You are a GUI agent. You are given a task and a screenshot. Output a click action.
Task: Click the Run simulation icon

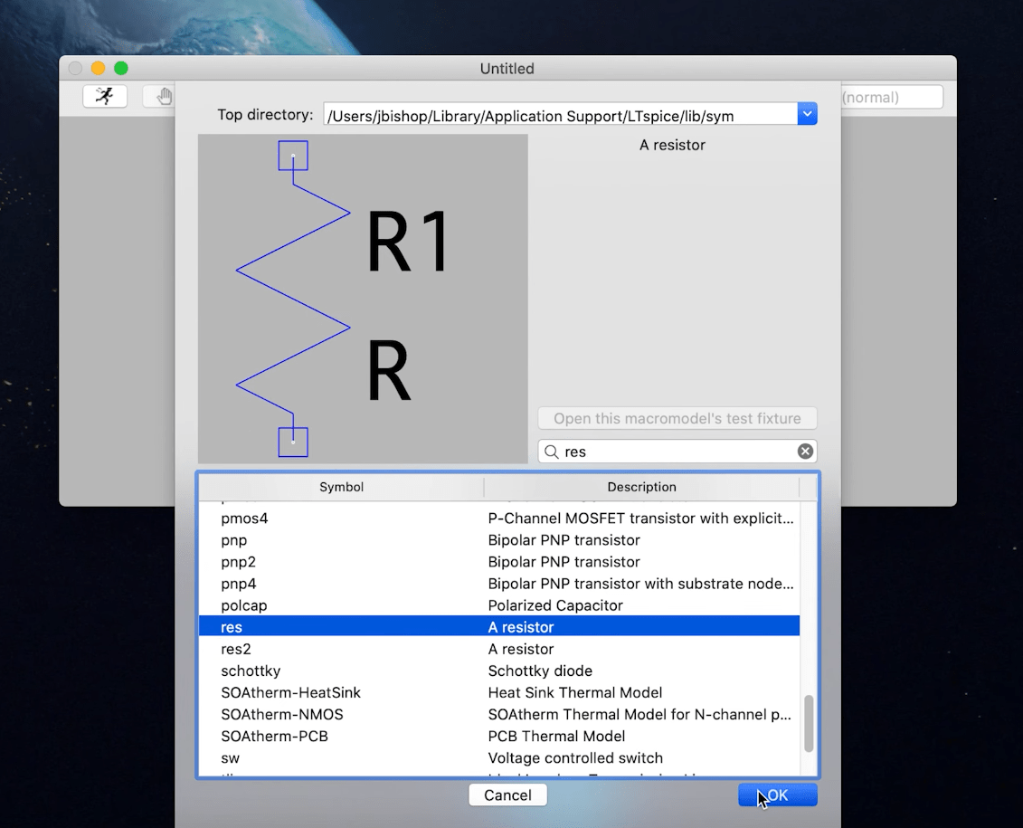point(105,97)
